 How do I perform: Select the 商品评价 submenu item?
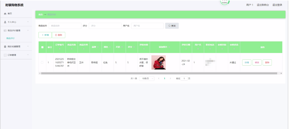point(11,38)
